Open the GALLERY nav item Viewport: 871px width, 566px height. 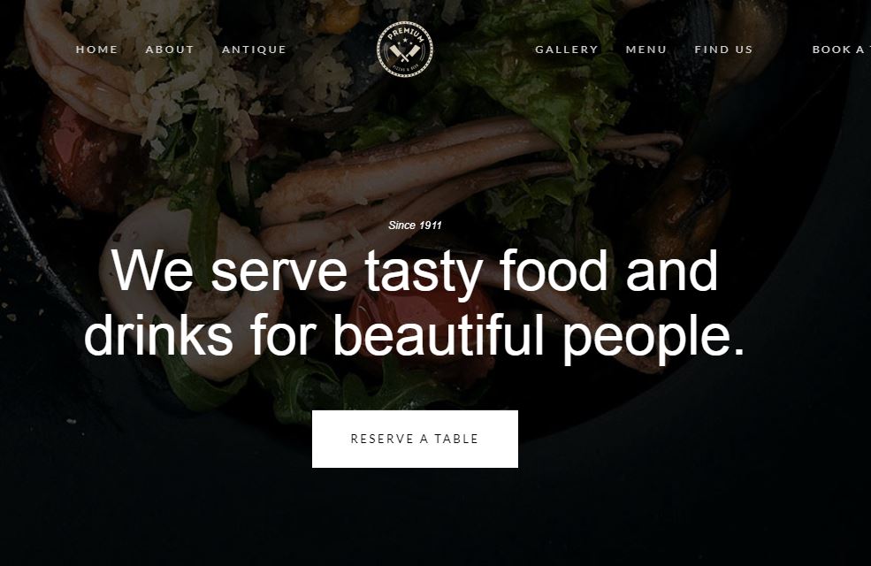567,50
